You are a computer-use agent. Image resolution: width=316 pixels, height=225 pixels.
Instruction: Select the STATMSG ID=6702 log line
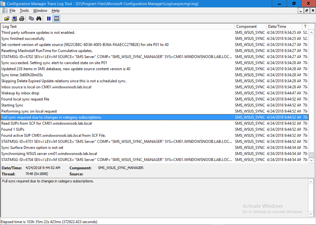tap(155, 57)
